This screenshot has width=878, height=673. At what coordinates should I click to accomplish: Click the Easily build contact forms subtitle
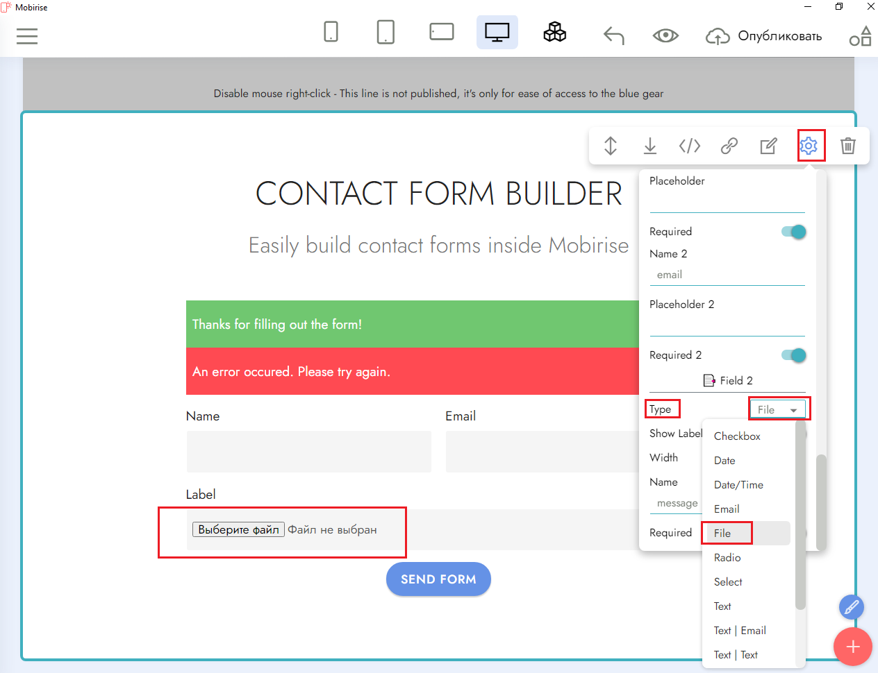[439, 245]
